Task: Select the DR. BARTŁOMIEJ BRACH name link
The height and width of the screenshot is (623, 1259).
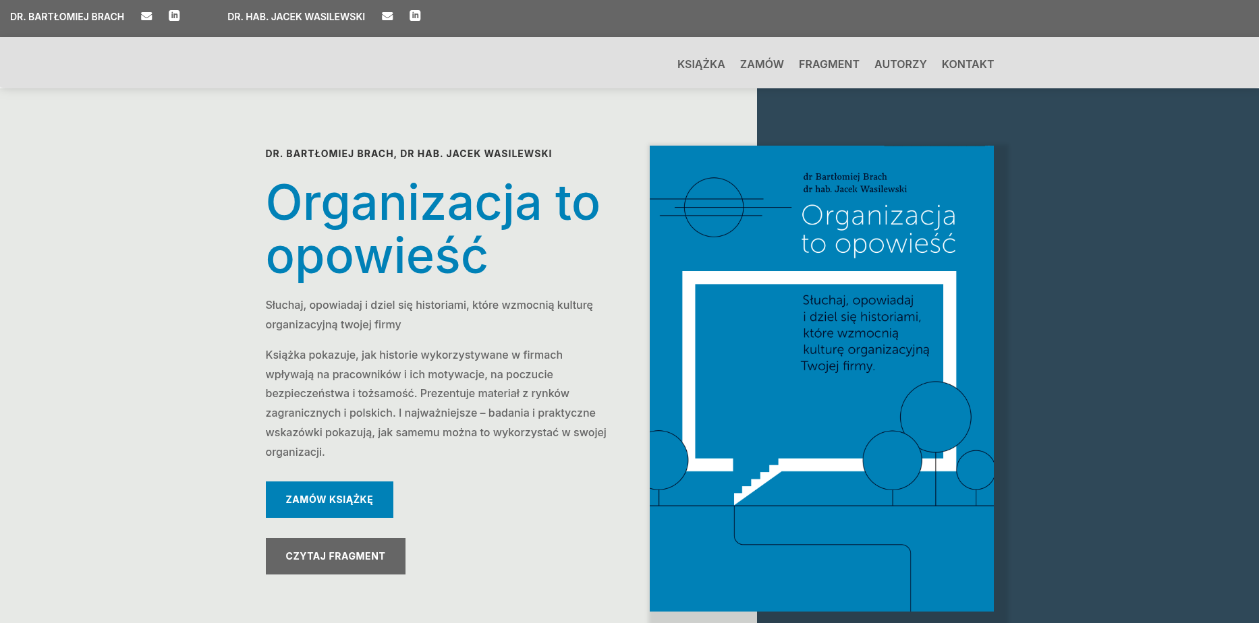Action: tap(65, 16)
